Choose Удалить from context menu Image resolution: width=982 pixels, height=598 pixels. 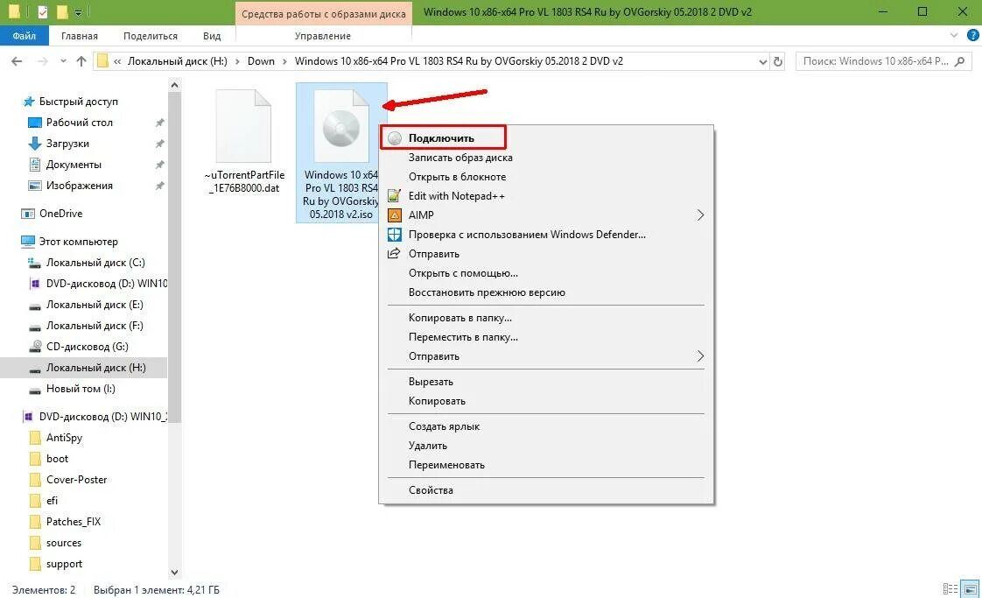click(x=428, y=446)
